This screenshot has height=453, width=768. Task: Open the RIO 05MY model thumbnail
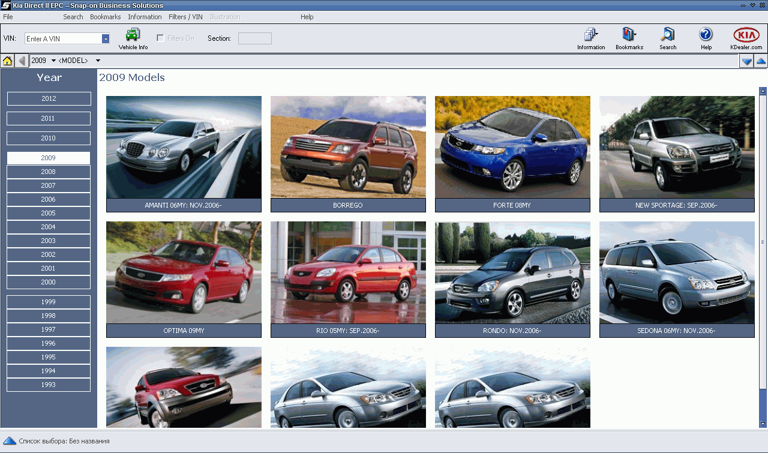click(x=348, y=272)
